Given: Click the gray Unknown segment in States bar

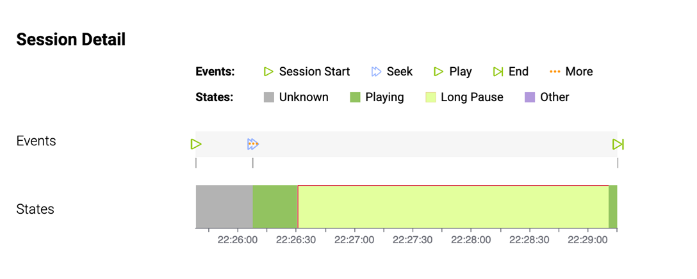Looking at the screenshot, I should (x=224, y=207).
